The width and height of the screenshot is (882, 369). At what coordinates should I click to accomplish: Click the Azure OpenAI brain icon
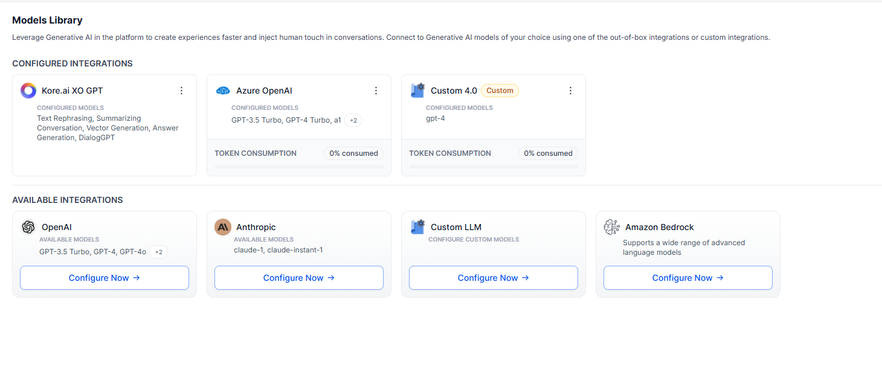click(222, 90)
